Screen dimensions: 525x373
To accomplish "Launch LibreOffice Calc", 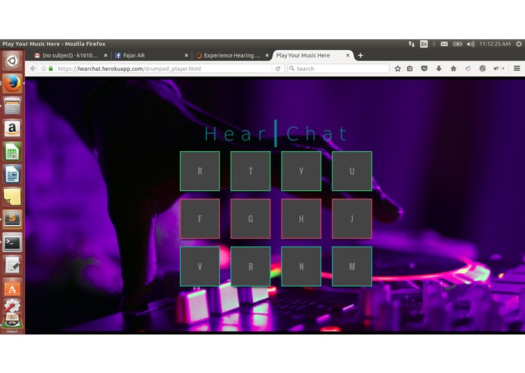I will pyautogui.click(x=12, y=152).
